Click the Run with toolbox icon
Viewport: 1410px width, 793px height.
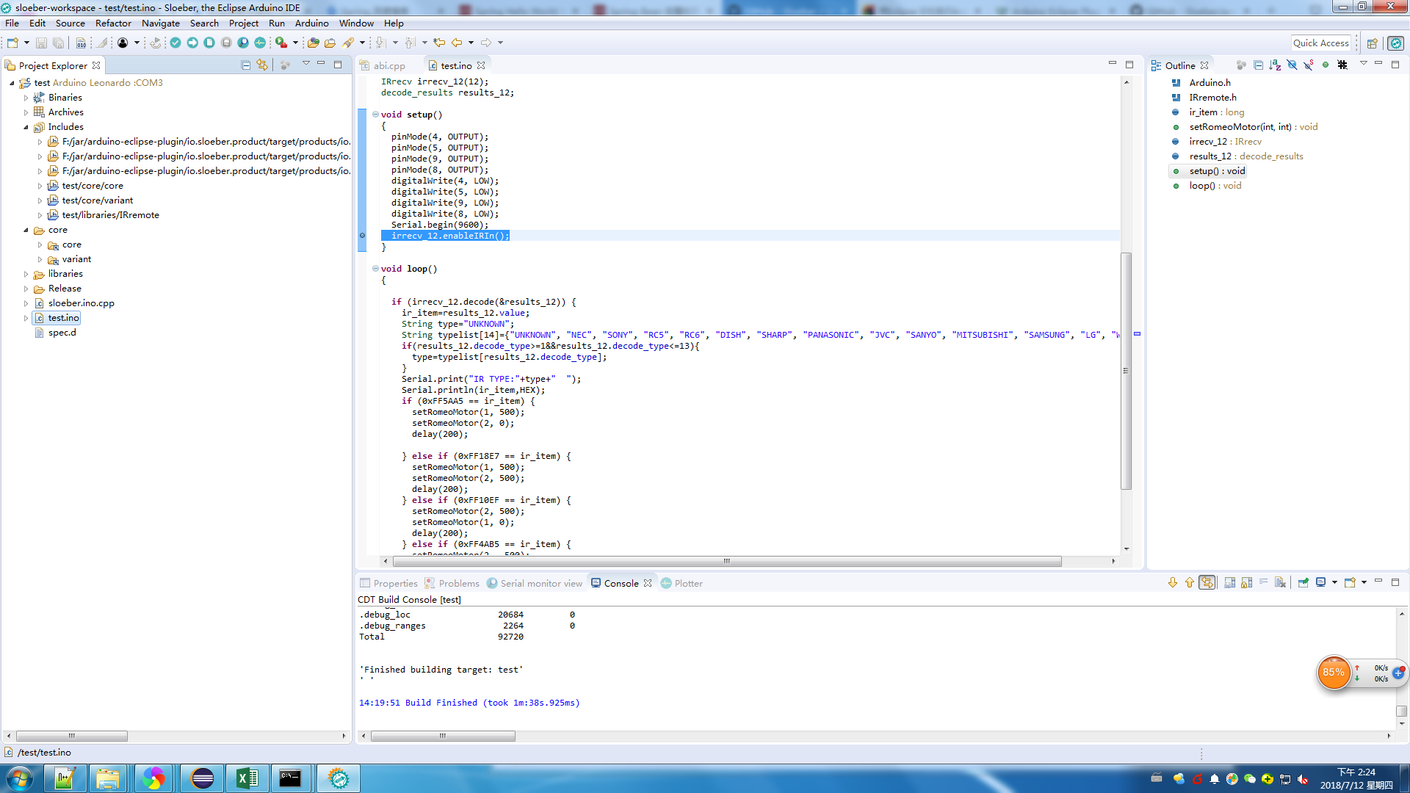point(281,43)
